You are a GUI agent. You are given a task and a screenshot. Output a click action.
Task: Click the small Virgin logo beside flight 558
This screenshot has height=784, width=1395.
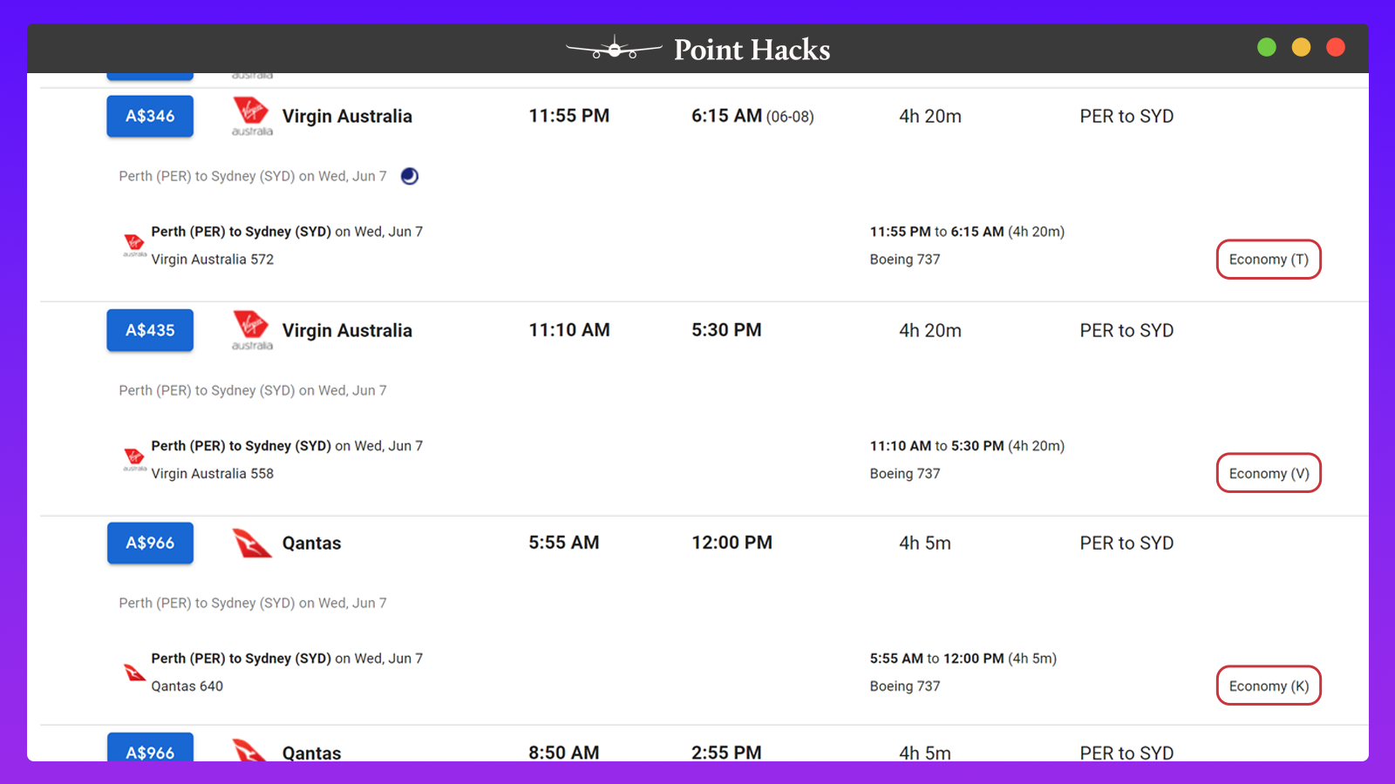pyautogui.click(x=134, y=459)
